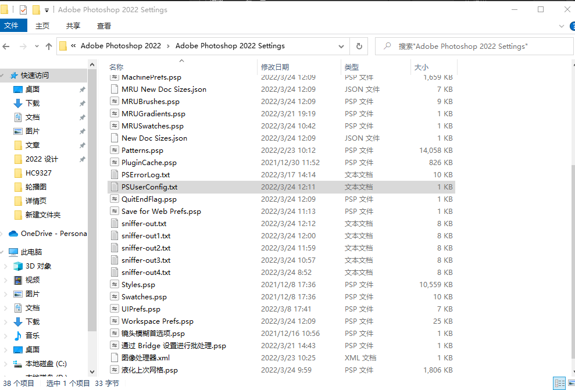Open the recent locations dropdown arrow
The image size is (575, 390).
(x=37, y=46)
